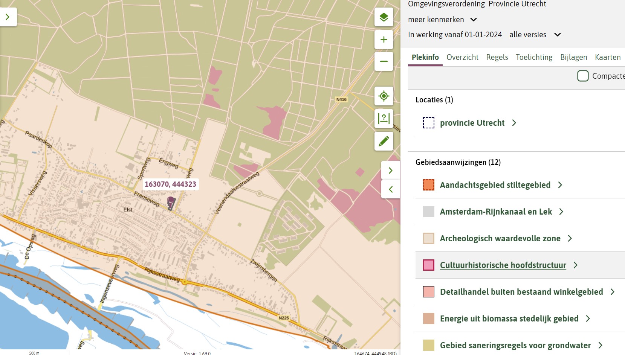Viewport: 625px width, 355px height.
Task: Click the 163070, 444323 coordinate label
Action: [170, 184]
